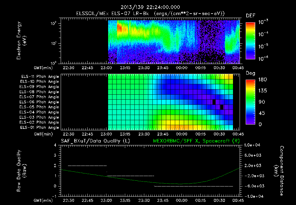Click the 2.0e+03 distance tick label
The image size is (296, 205).
click(253, 166)
